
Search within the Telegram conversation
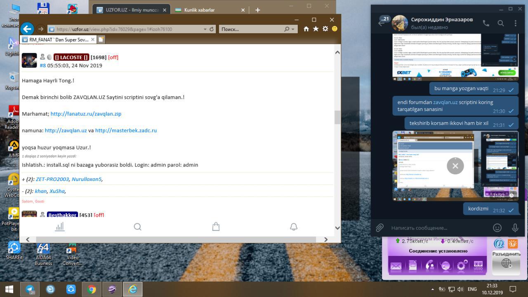[501, 23]
